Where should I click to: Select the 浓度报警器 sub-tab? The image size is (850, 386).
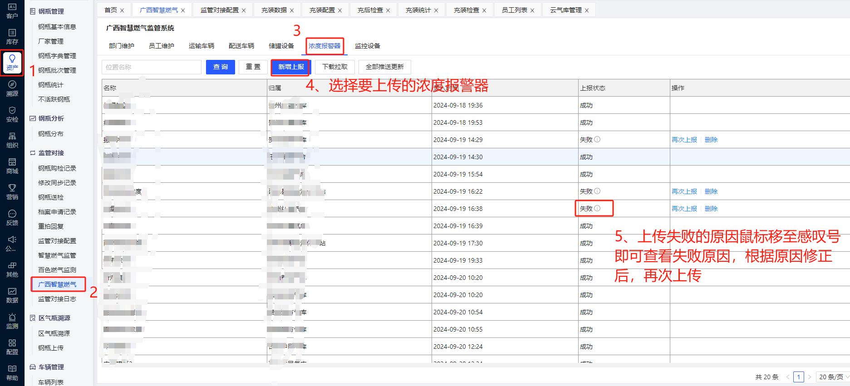324,46
